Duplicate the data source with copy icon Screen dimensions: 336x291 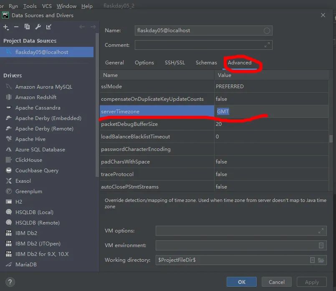tap(27, 27)
